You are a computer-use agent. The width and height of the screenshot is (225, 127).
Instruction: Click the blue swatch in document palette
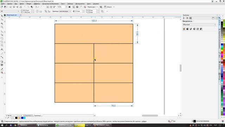click(x=22, y=118)
